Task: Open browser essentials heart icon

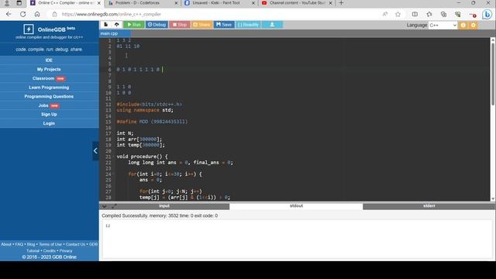Action: coord(458,14)
